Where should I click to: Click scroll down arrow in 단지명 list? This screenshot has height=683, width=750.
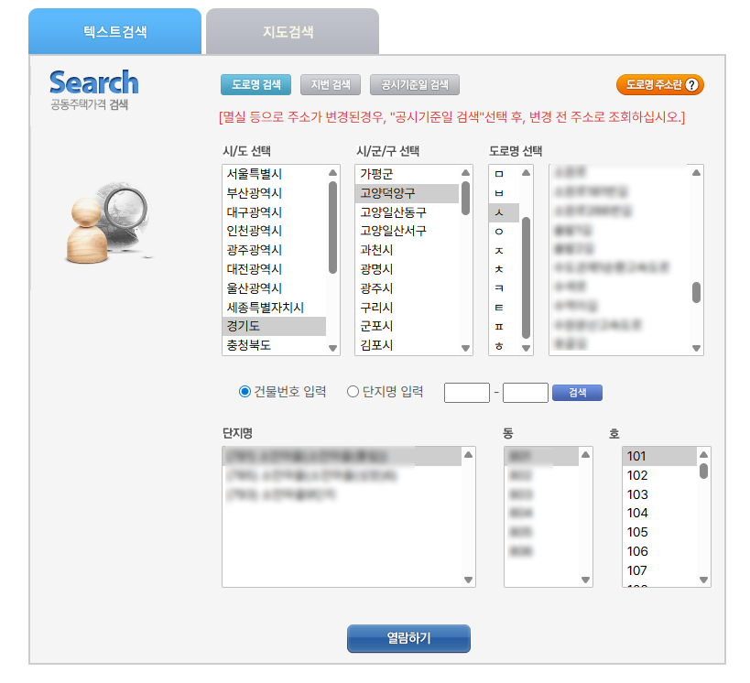pyautogui.click(x=469, y=580)
